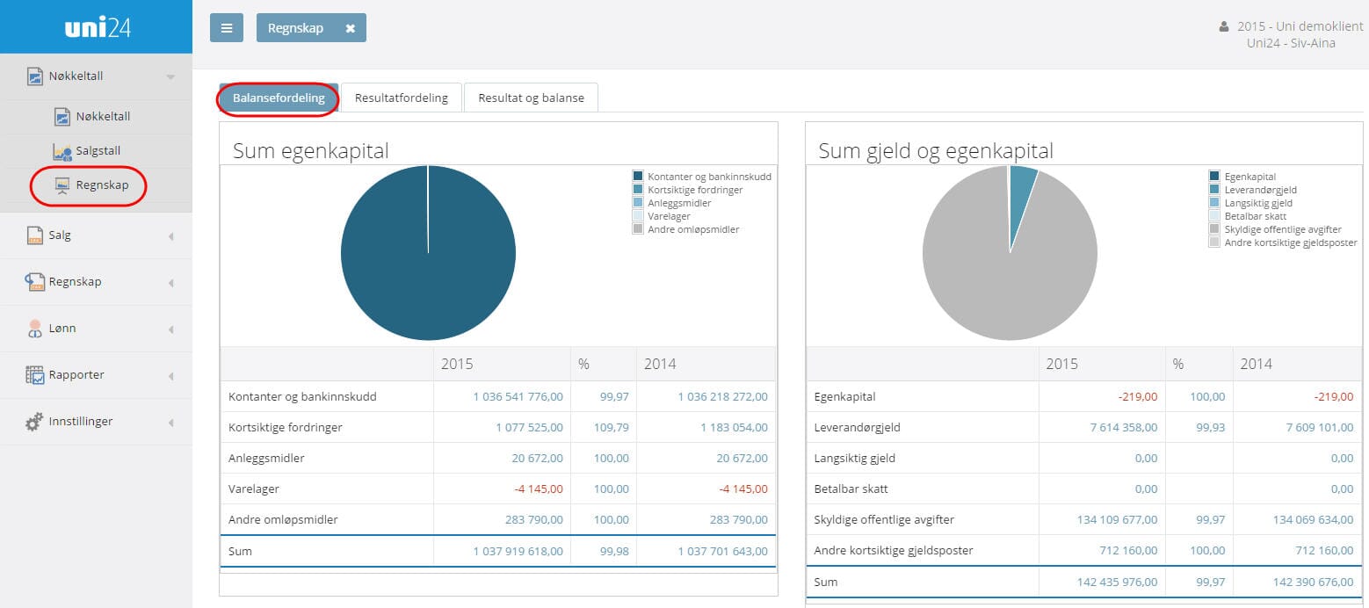Image resolution: width=1369 pixels, height=608 pixels.
Task: Select the Balansefordeling tab
Action: [x=279, y=98]
